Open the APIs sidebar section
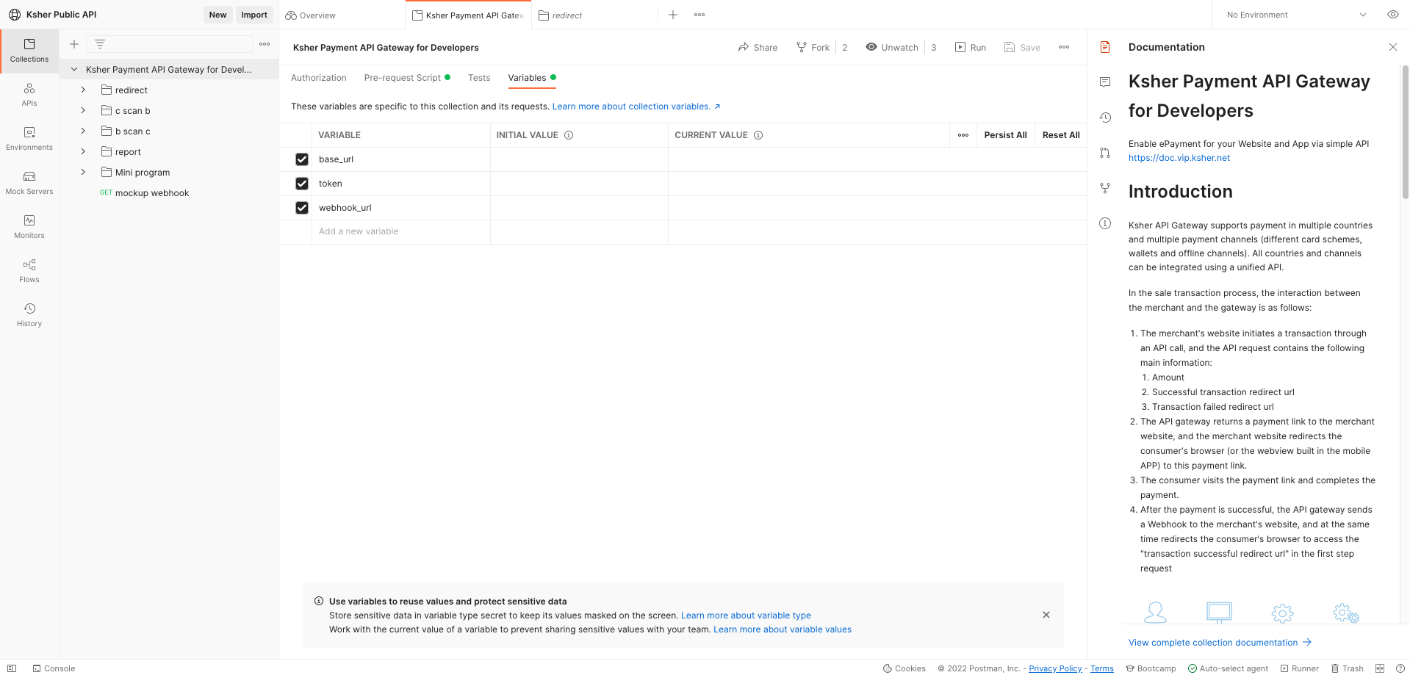 [29, 95]
